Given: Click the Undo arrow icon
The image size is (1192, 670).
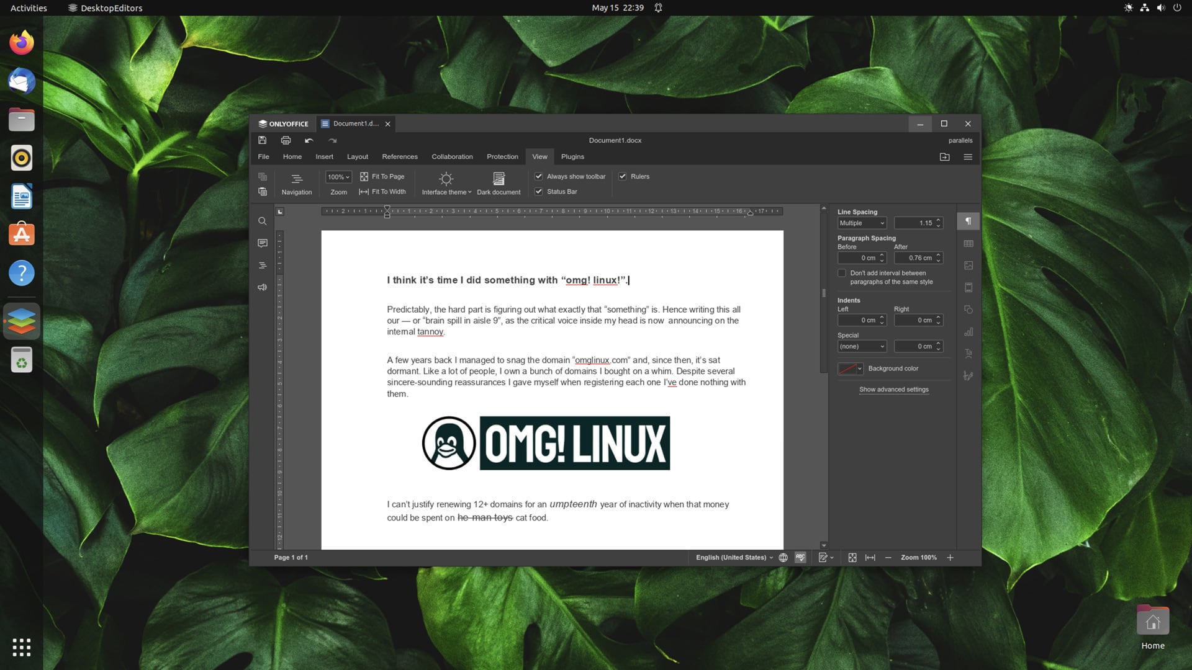Looking at the screenshot, I should [x=309, y=140].
